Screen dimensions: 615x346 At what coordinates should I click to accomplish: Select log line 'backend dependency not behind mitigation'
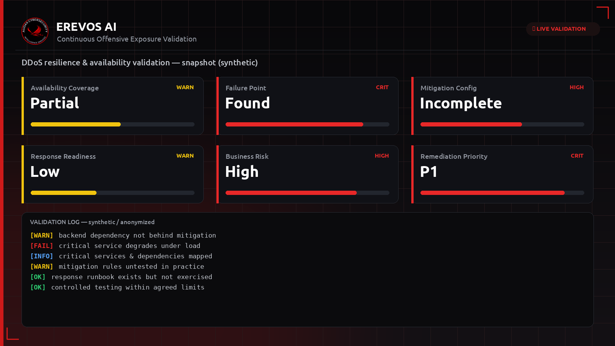click(123, 235)
